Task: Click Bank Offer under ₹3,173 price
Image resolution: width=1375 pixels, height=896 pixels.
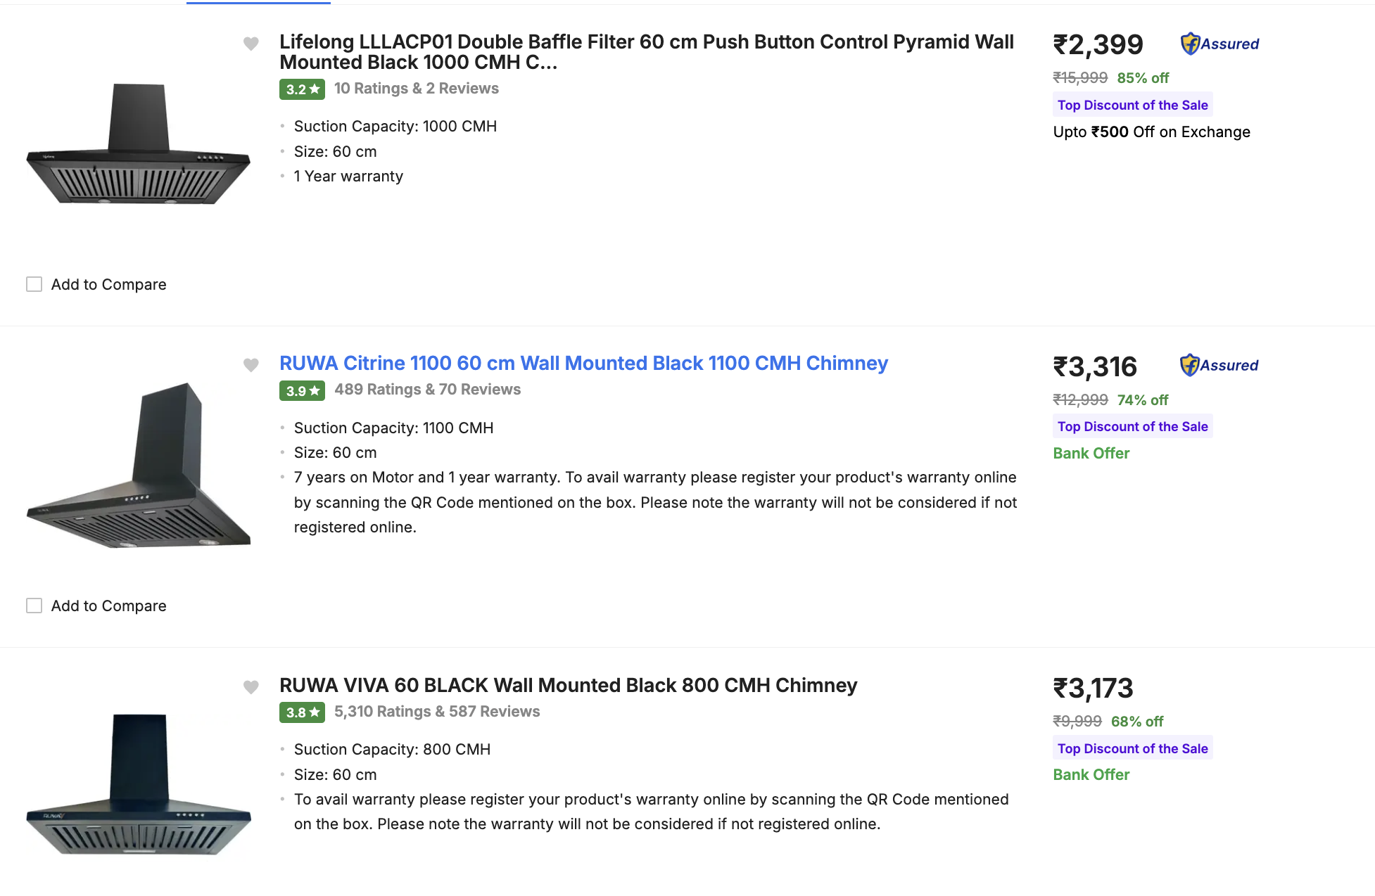Action: (x=1091, y=775)
